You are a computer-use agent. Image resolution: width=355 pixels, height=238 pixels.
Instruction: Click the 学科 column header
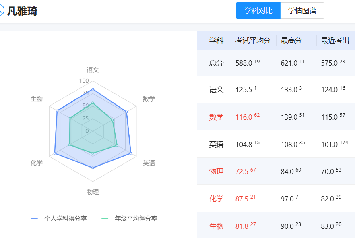pyautogui.click(x=216, y=41)
